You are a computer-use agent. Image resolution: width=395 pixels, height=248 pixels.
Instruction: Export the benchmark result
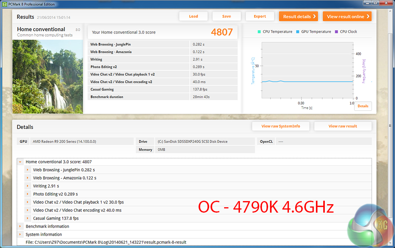tap(260, 16)
